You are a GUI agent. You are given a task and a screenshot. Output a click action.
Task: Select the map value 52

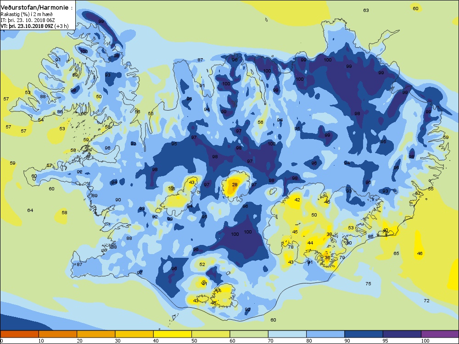[x=202, y=264]
